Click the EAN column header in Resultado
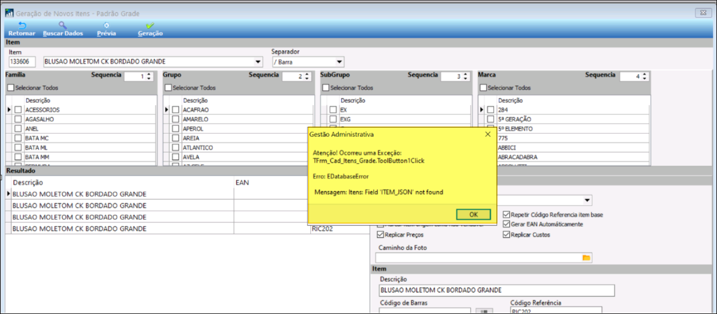 click(x=242, y=183)
